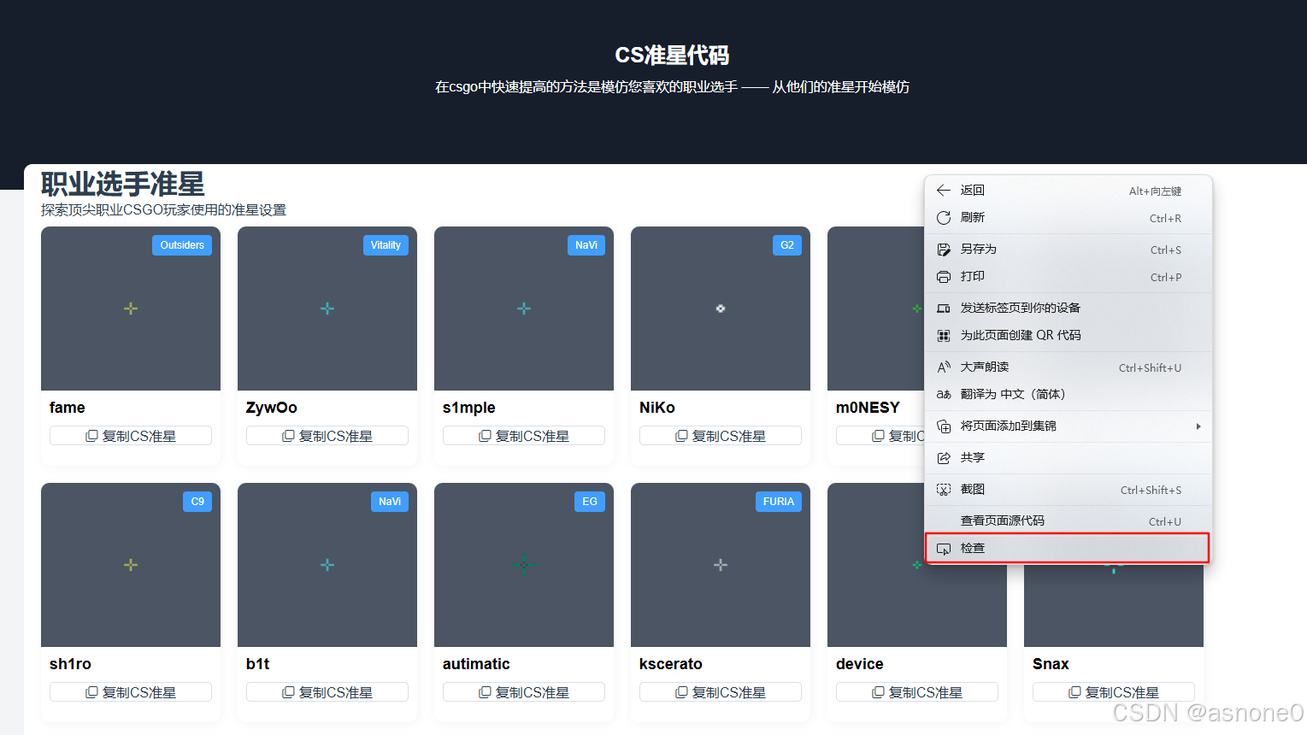This screenshot has height=735, width=1307.
Task: Choose 刷新 from the context menu
Action: [1068, 218]
